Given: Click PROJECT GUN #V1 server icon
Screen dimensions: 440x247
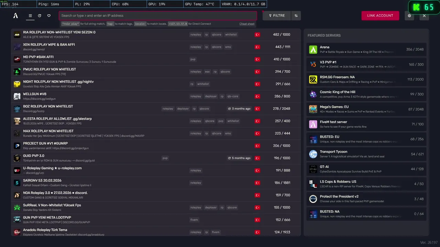Looking at the screenshot, I should point(17,146).
